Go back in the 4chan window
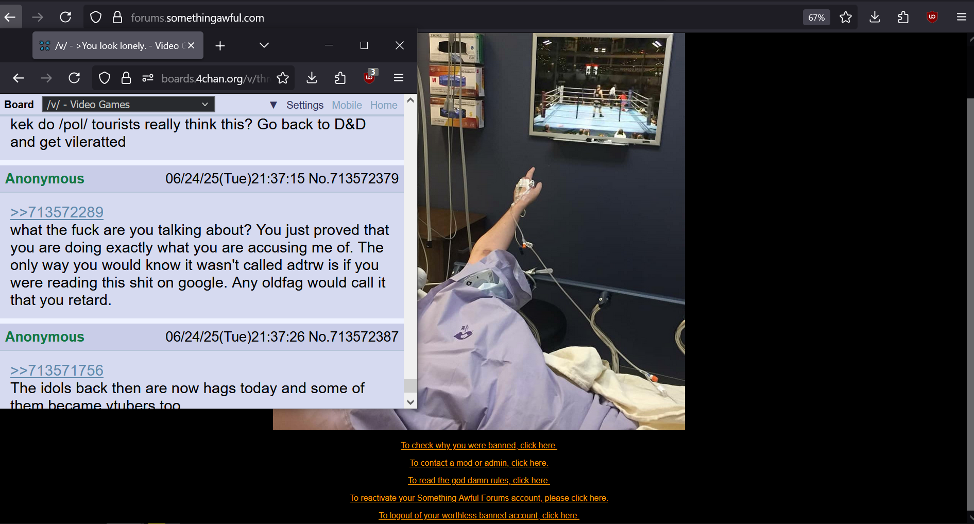 pyautogui.click(x=19, y=78)
